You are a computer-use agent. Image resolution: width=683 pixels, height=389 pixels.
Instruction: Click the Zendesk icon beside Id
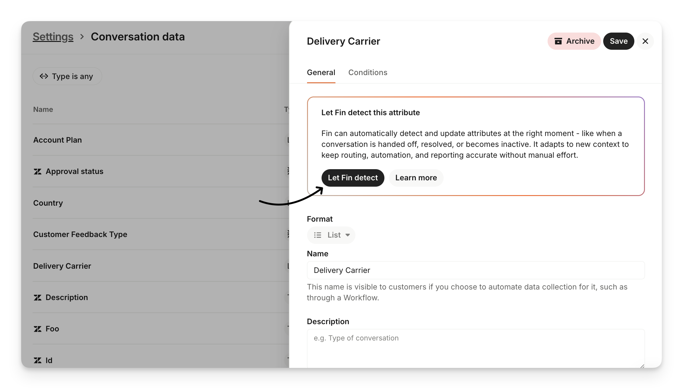[x=37, y=360]
